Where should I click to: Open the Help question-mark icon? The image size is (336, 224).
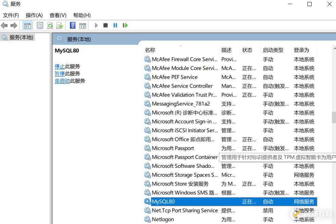pos(73,25)
